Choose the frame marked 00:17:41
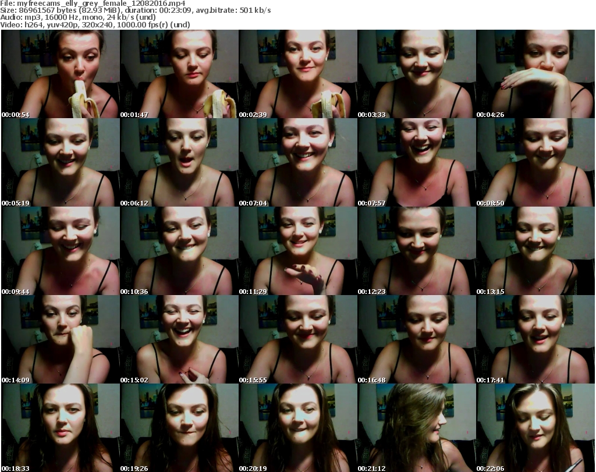596x472 pixels. [535, 339]
